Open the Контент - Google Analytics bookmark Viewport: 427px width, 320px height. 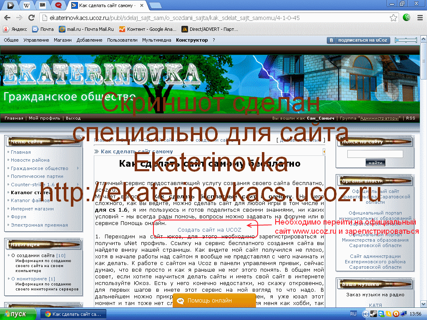[148, 29]
